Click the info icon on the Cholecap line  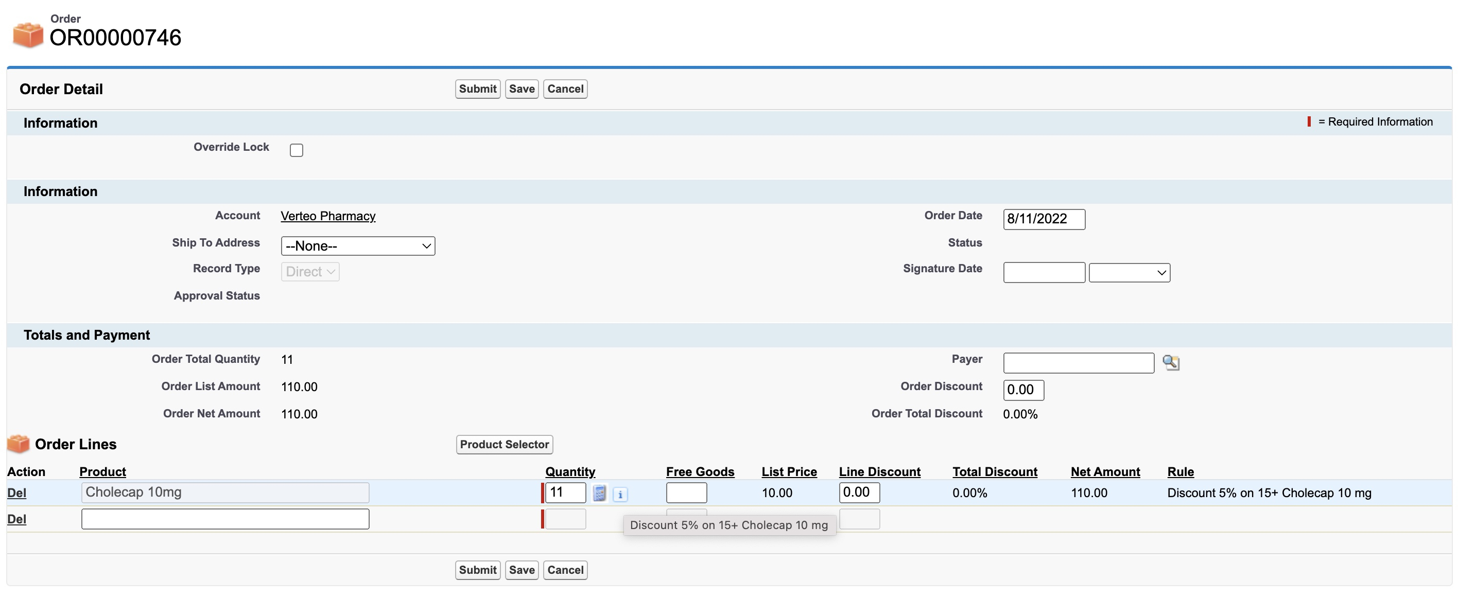pos(620,495)
